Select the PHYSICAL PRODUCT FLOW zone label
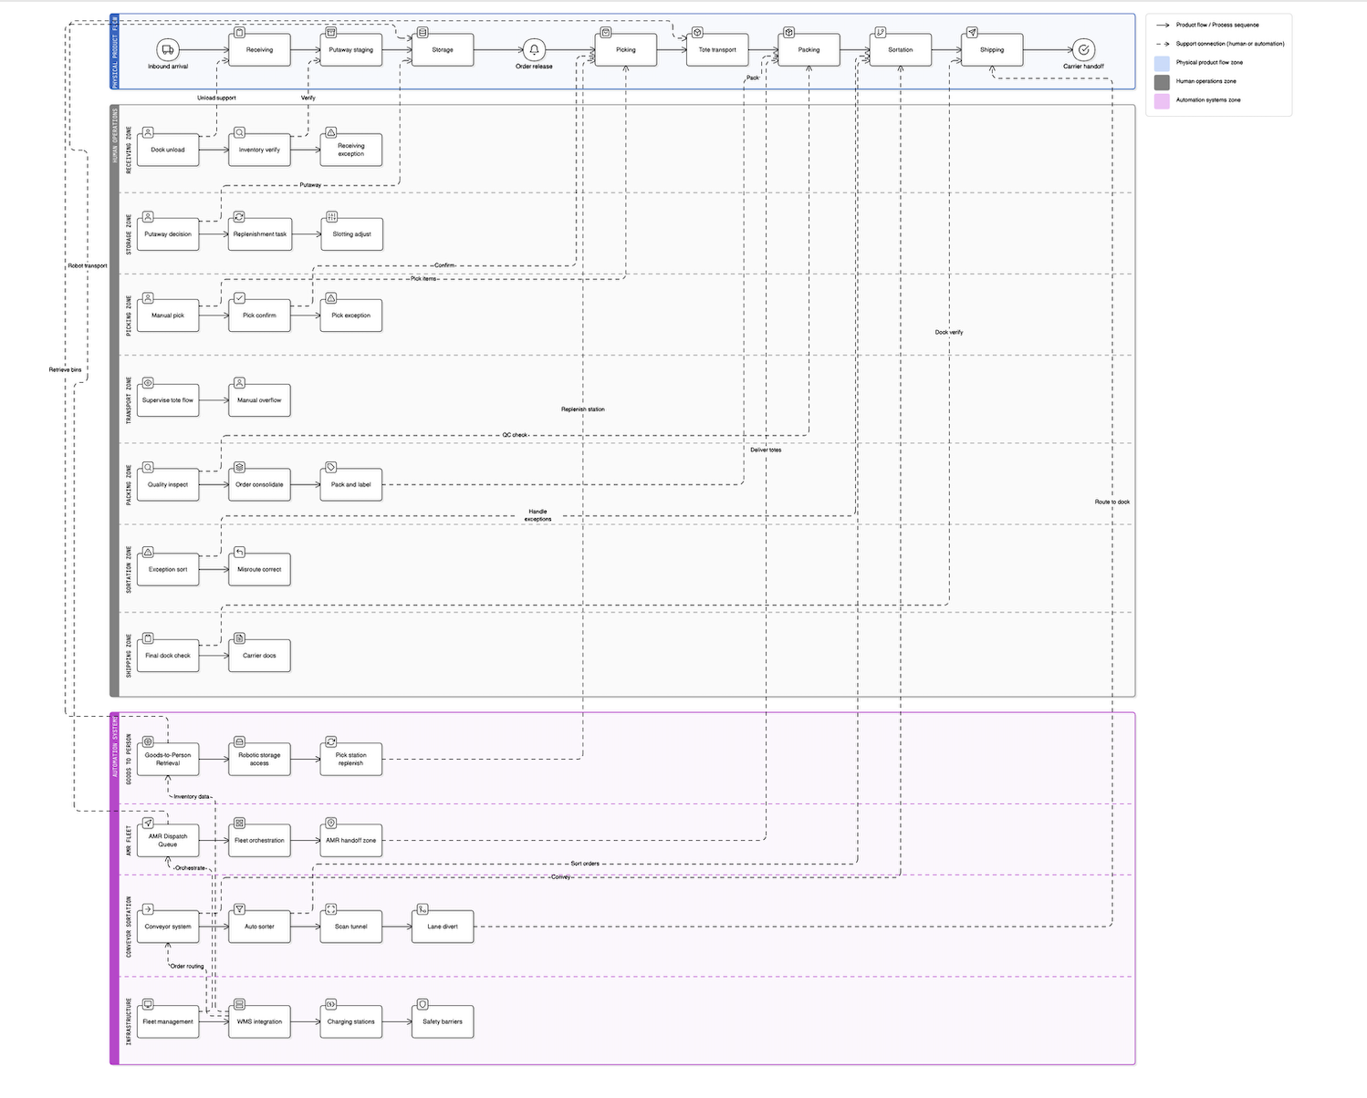 (116, 50)
